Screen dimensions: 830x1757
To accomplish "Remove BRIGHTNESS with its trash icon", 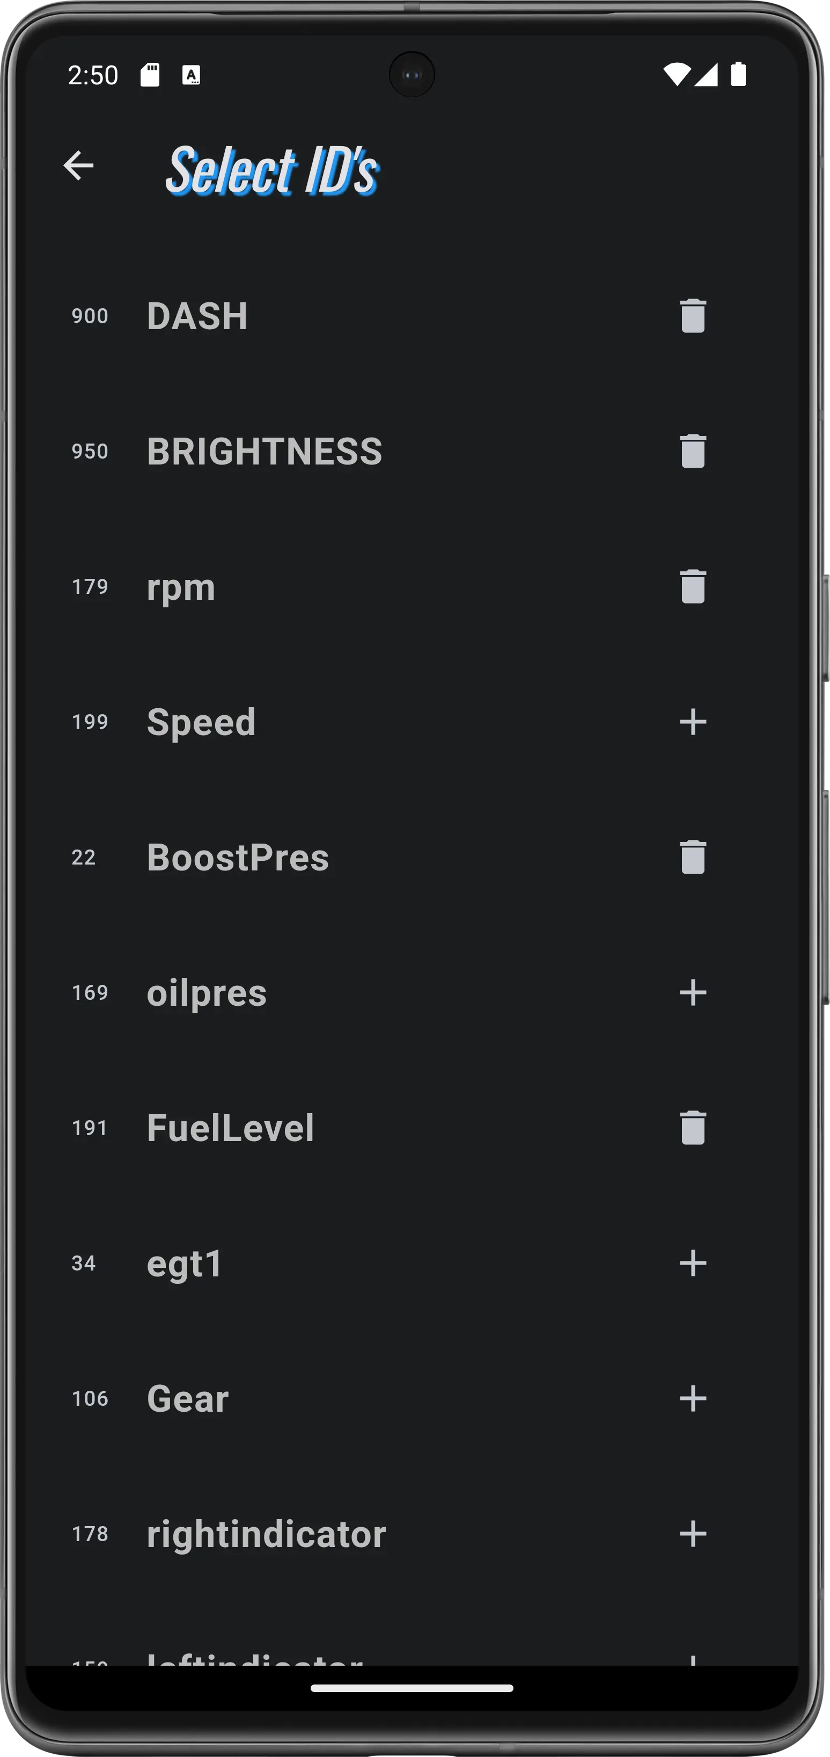I will [x=692, y=451].
